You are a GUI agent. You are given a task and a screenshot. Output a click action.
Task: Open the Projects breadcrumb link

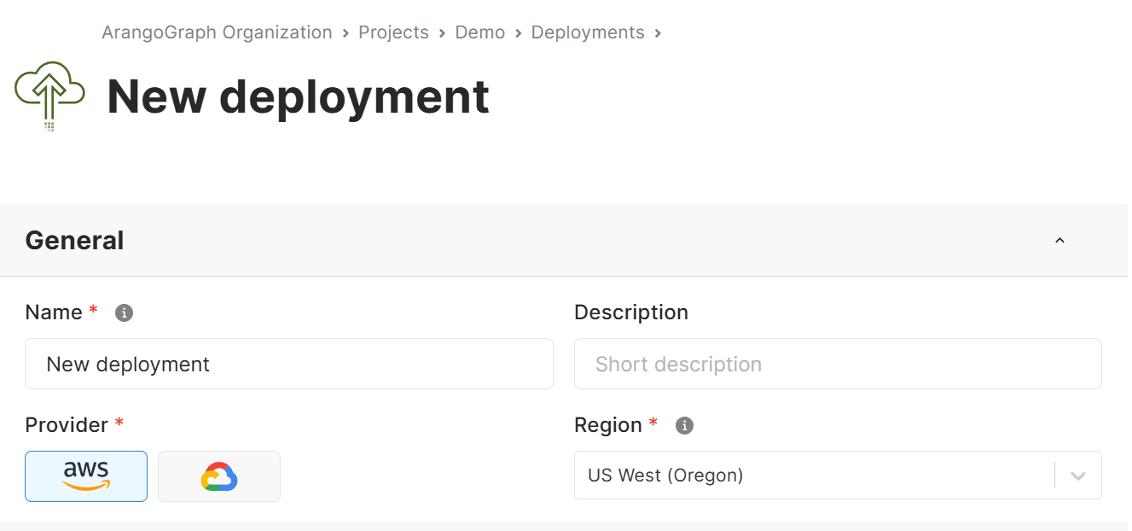pyautogui.click(x=393, y=32)
